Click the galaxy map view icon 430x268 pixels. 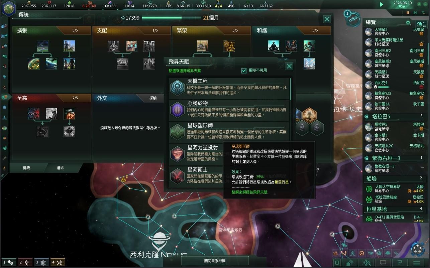point(353,19)
